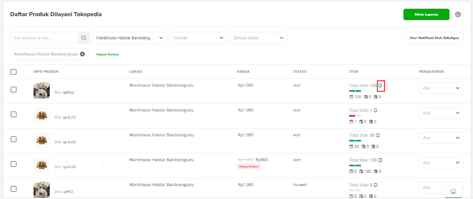473x199 pixels.
Task: Open the settings gear icon
Action: coord(458,14)
